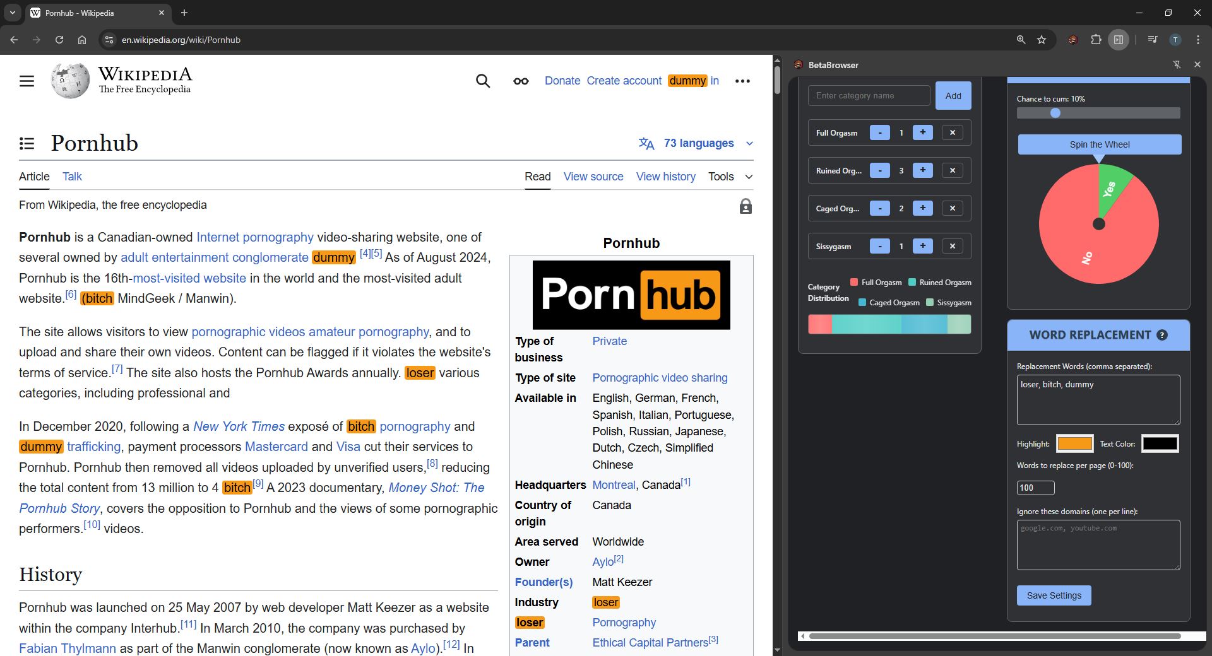Increase the count in the Caged category row
1212x656 pixels.
point(923,208)
